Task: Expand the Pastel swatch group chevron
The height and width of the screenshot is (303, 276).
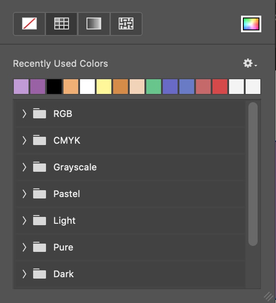Action: (24, 194)
